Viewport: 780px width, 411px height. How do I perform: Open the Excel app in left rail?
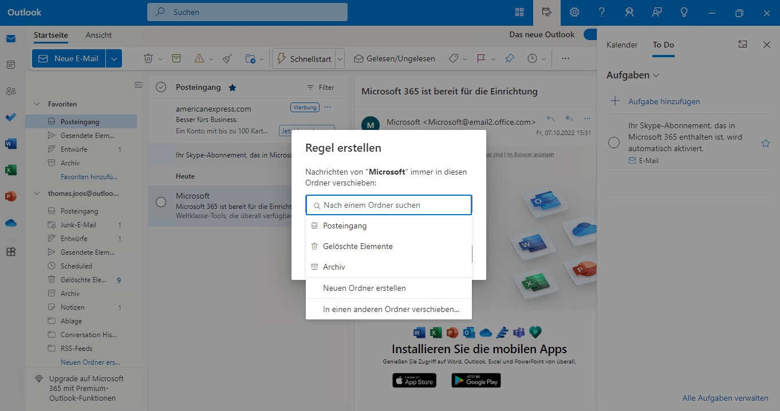click(11, 170)
